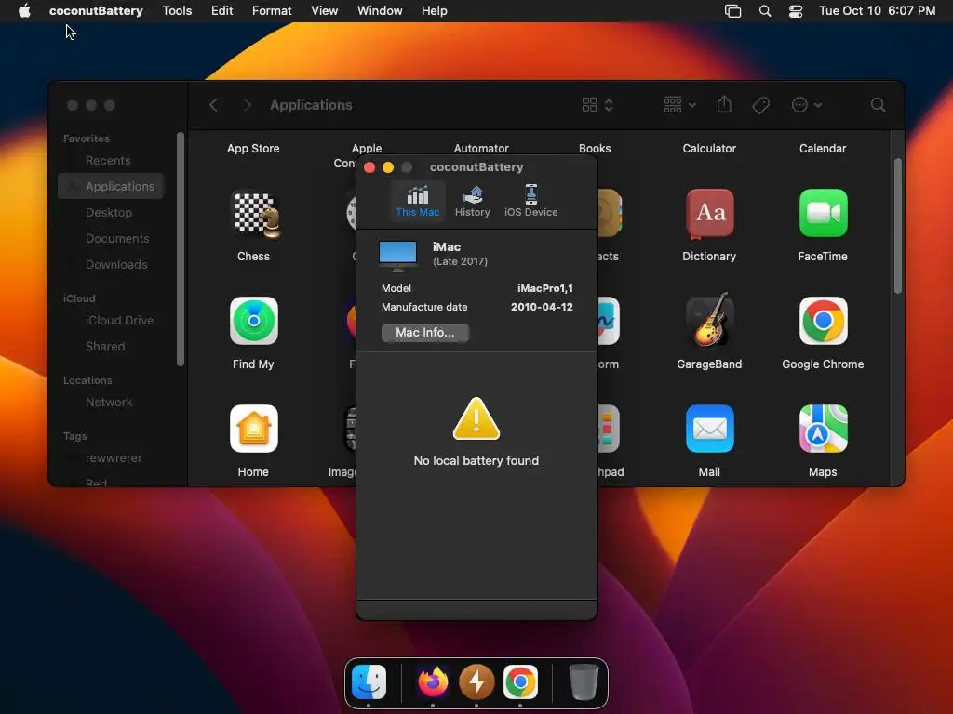Click the Calculator label
The width and height of the screenshot is (953, 714).
(x=708, y=148)
